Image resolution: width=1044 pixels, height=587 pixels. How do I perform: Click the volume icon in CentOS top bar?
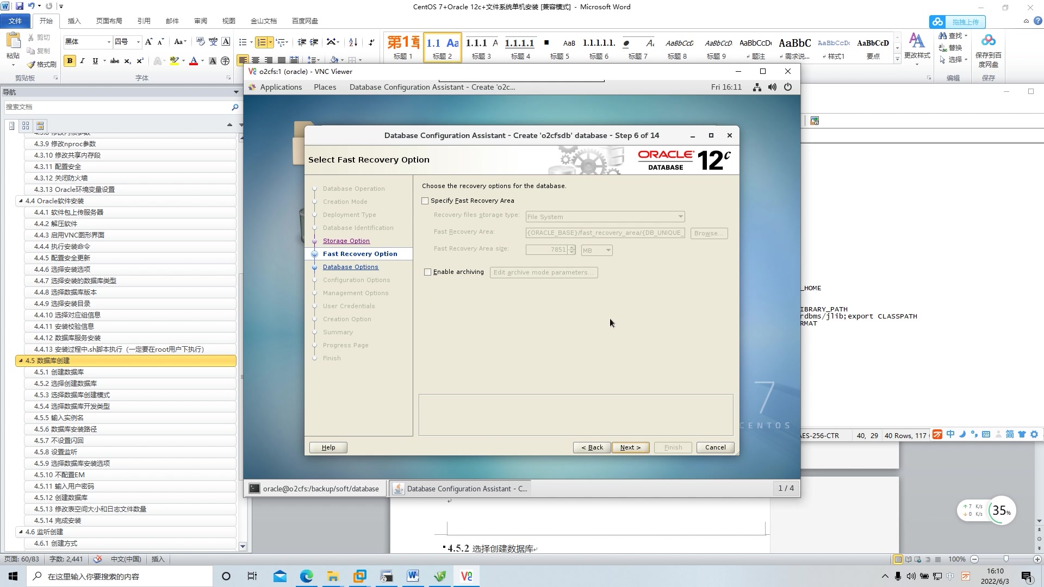tap(772, 87)
